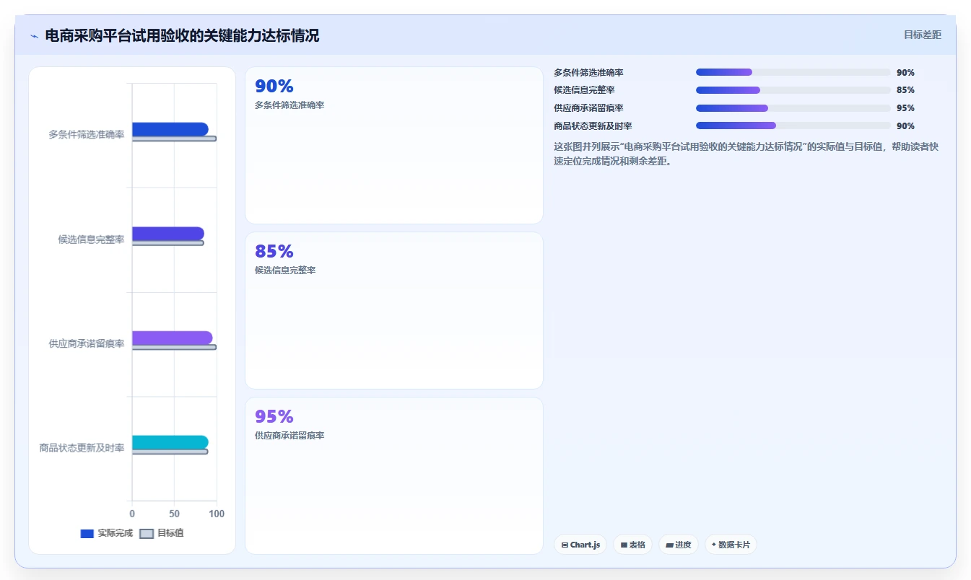Click the purple 供应商承诺留痕率 chart bar
971x580 pixels.
coord(173,338)
